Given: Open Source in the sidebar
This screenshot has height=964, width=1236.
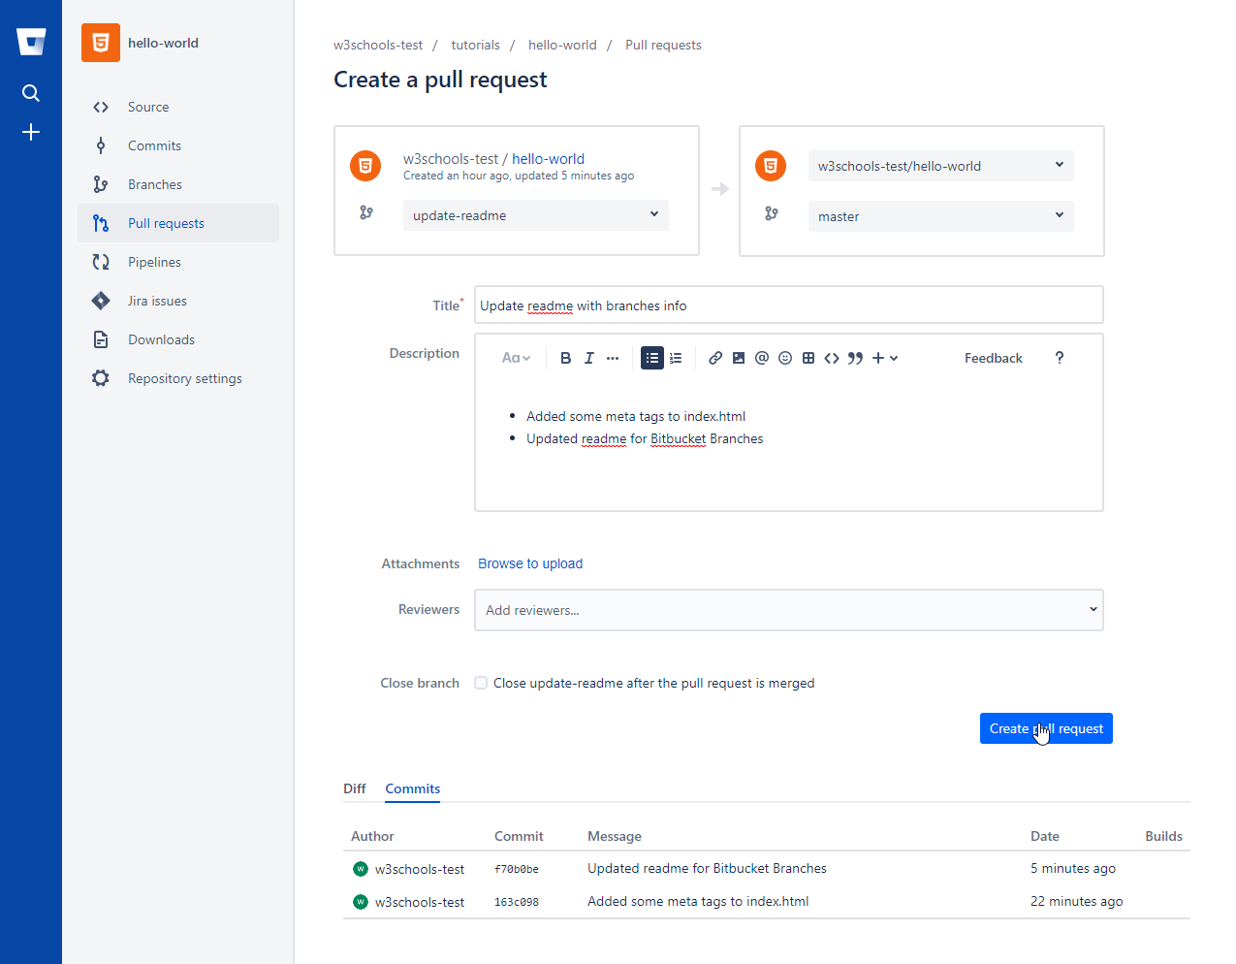Looking at the screenshot, I should (x=178, y=107).
